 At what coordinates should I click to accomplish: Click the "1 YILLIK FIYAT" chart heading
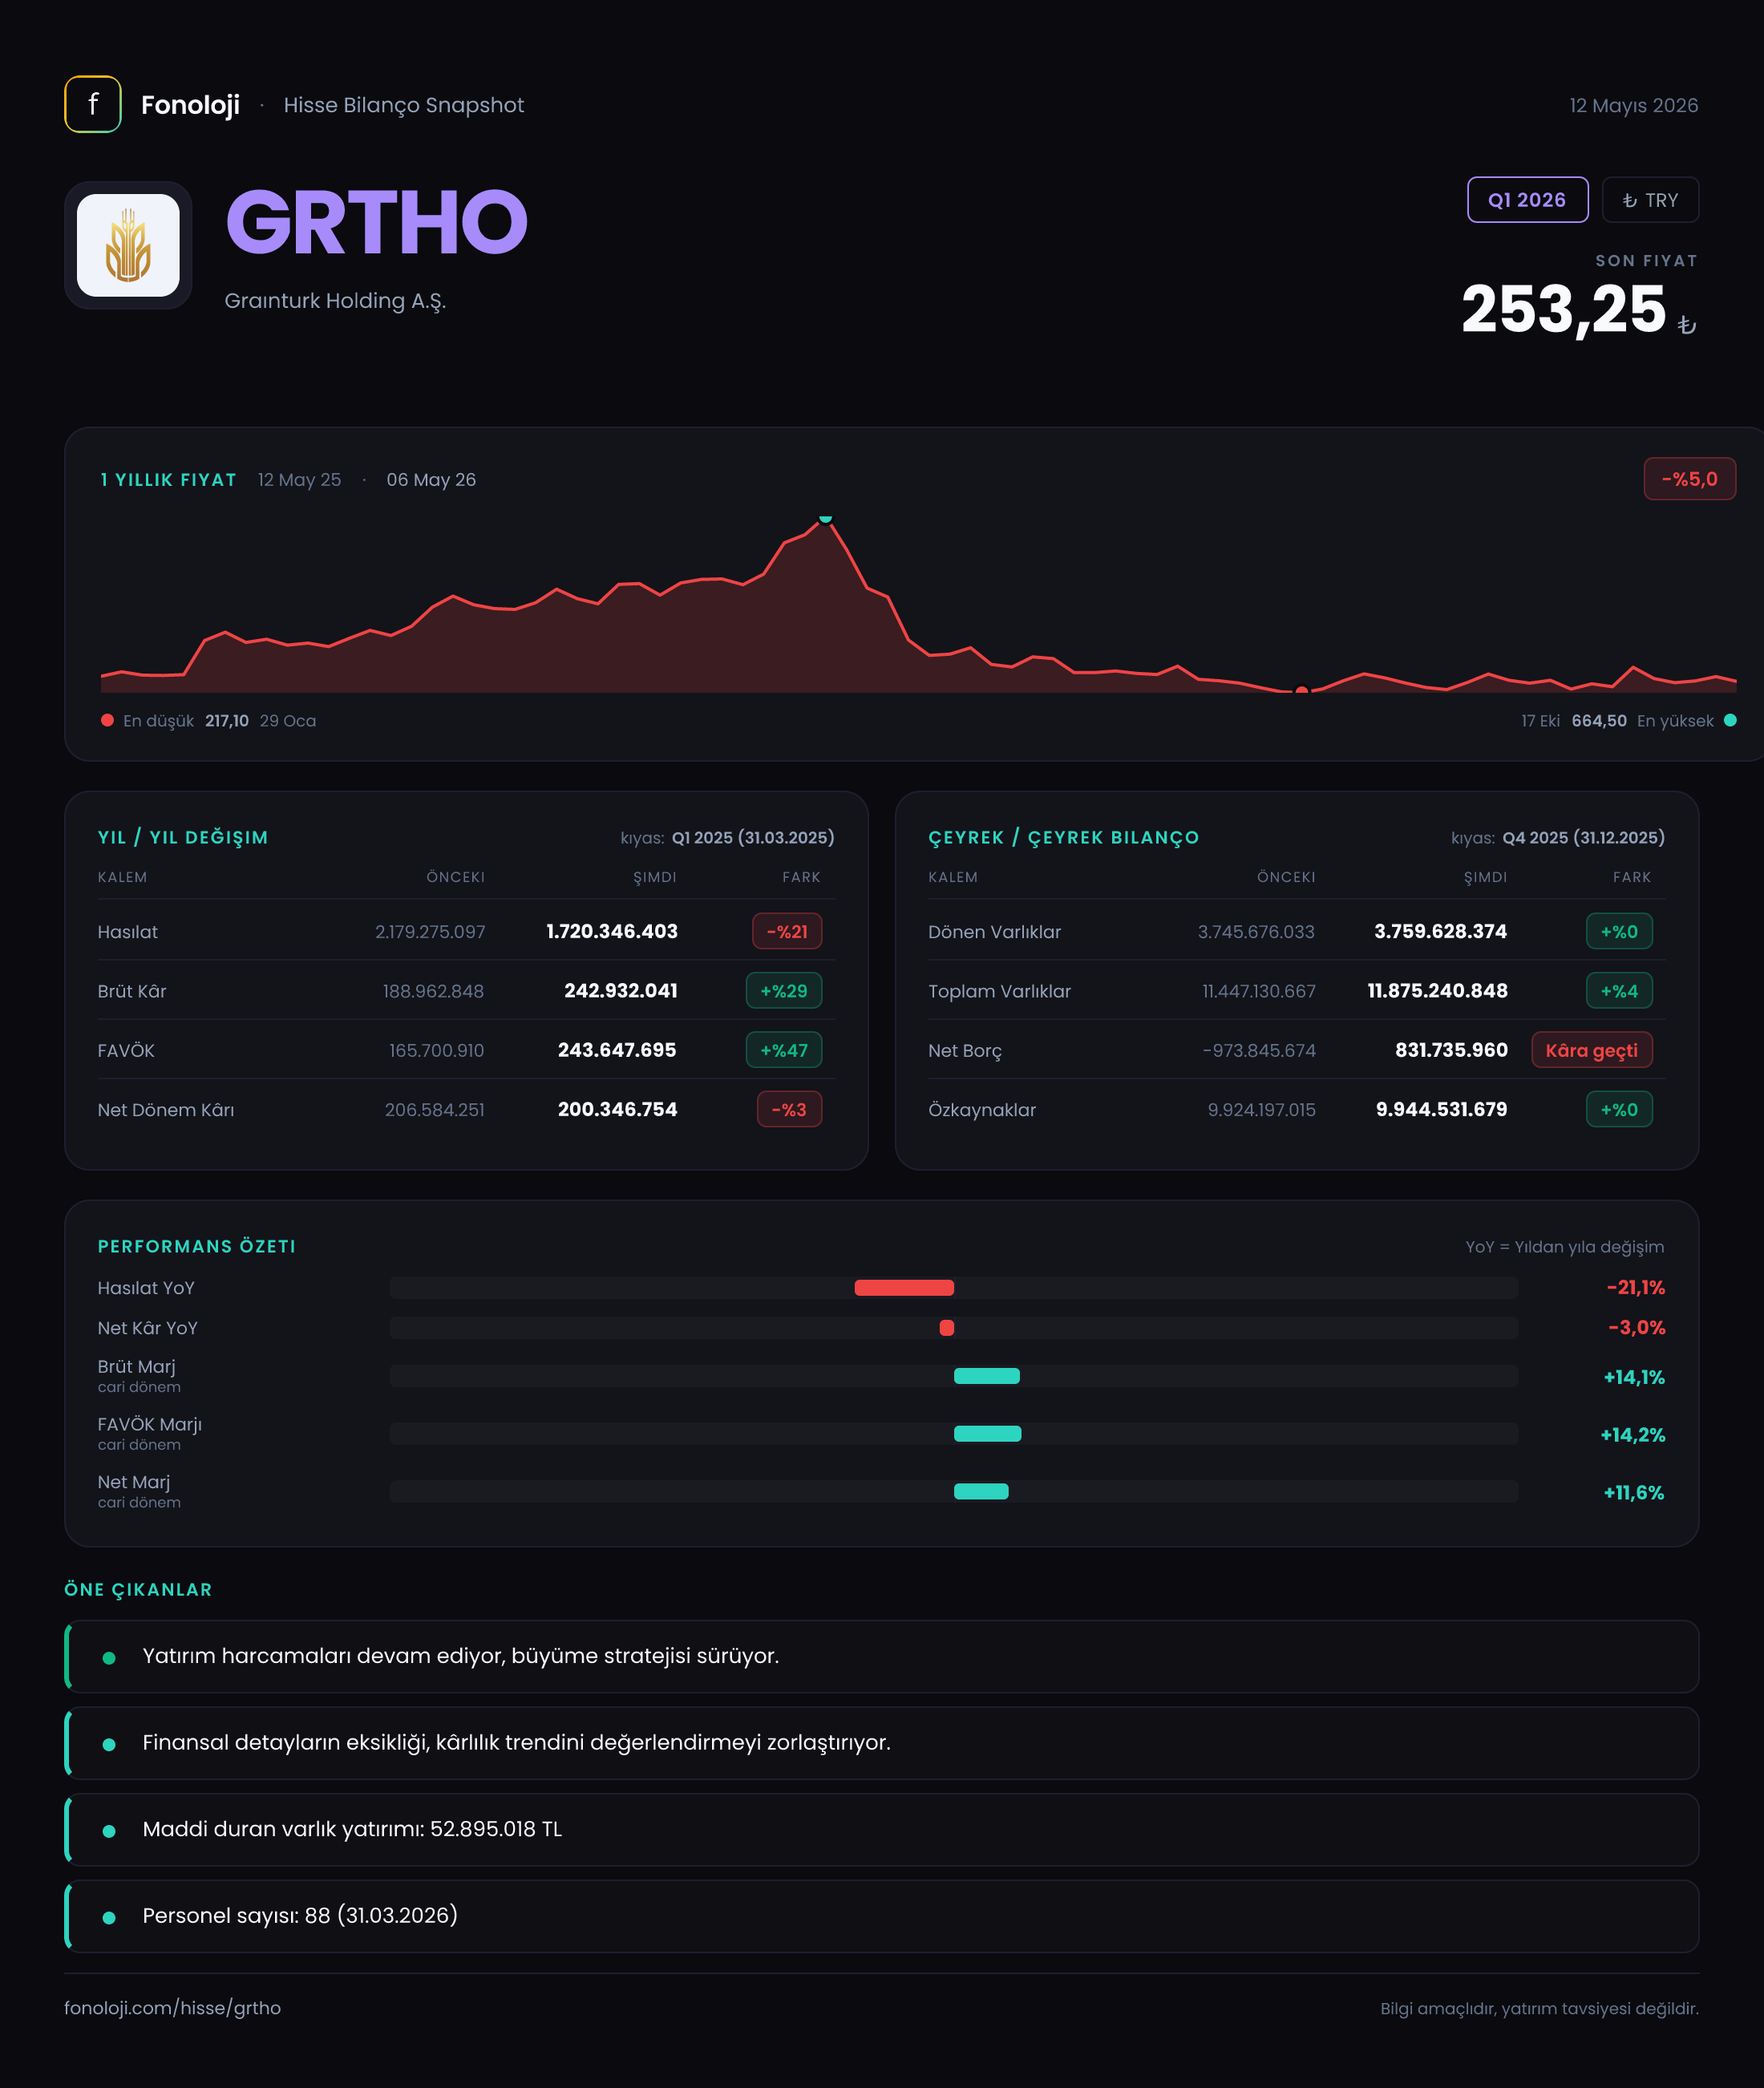point(168,480)
